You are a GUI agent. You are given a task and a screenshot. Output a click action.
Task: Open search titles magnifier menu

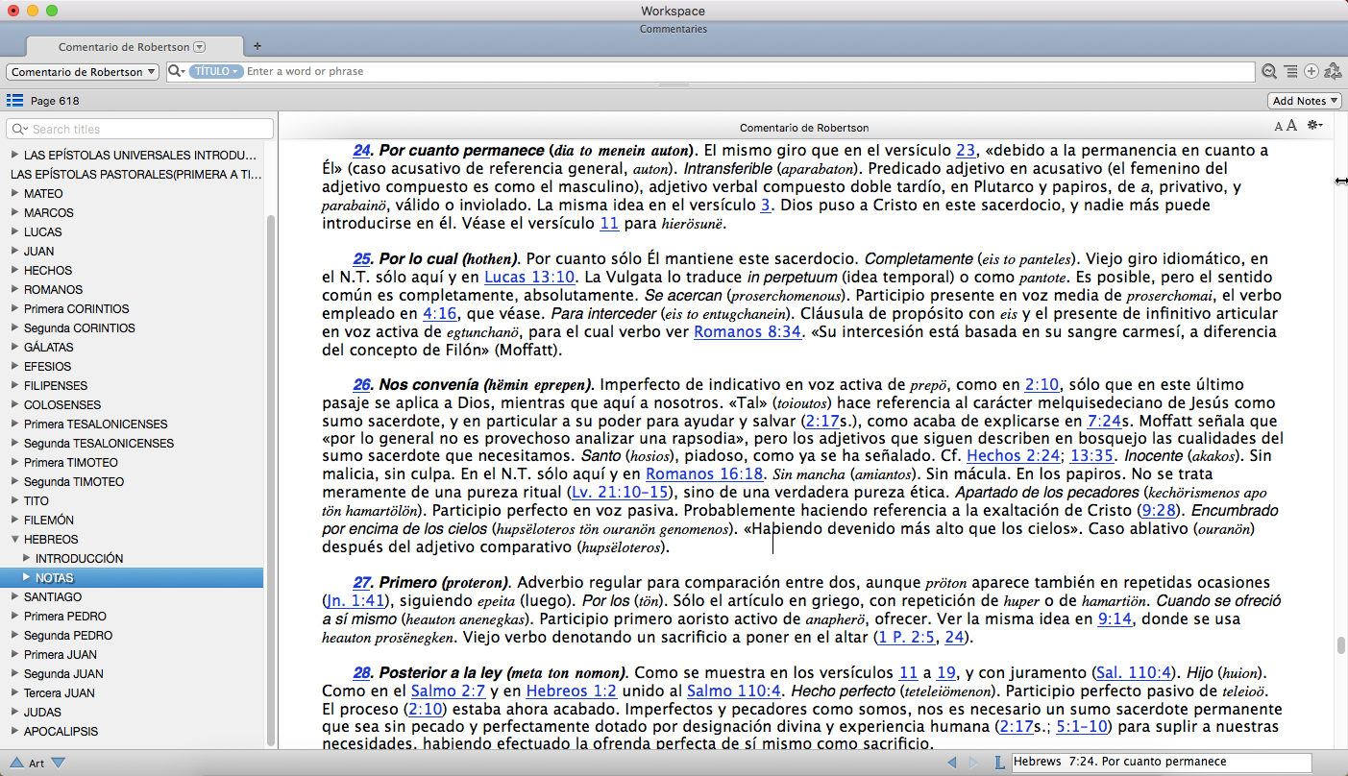point(20,129)
